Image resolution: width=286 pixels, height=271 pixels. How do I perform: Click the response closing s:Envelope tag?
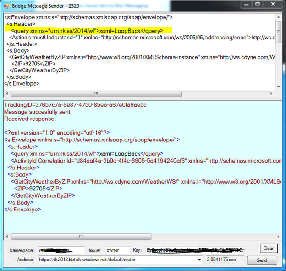pos(22,210)
